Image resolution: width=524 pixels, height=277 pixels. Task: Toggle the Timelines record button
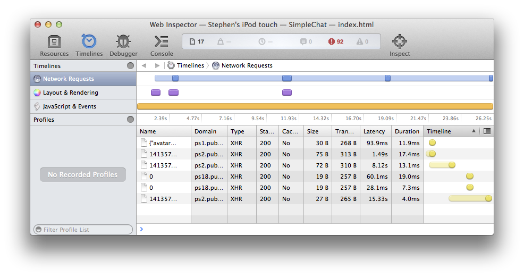coord(130,66)
